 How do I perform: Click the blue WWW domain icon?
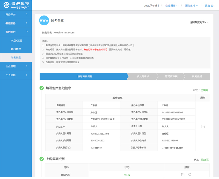point(44,21)
